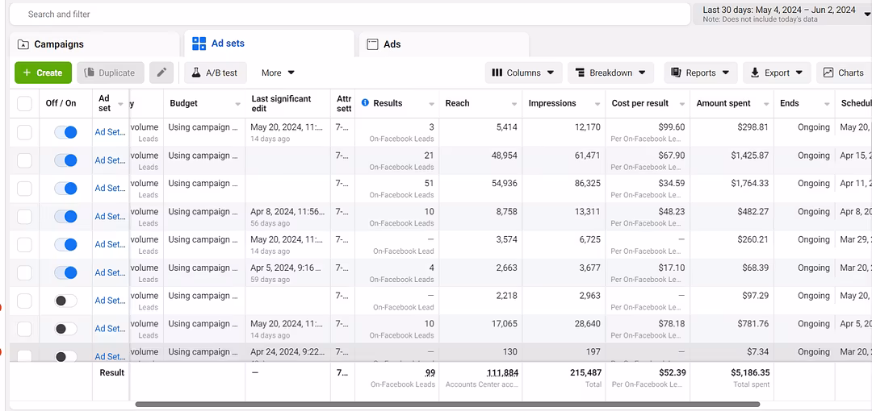Open the Reports dropdown menu
The image size is (872, 411).
pos(700,73)
